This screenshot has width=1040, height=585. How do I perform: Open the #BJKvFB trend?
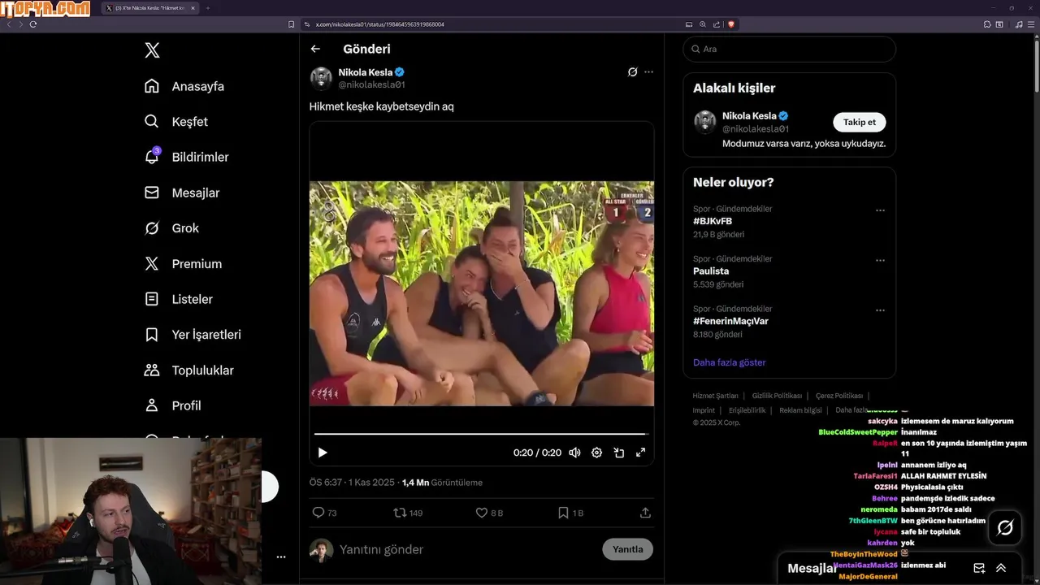(713, 221)
